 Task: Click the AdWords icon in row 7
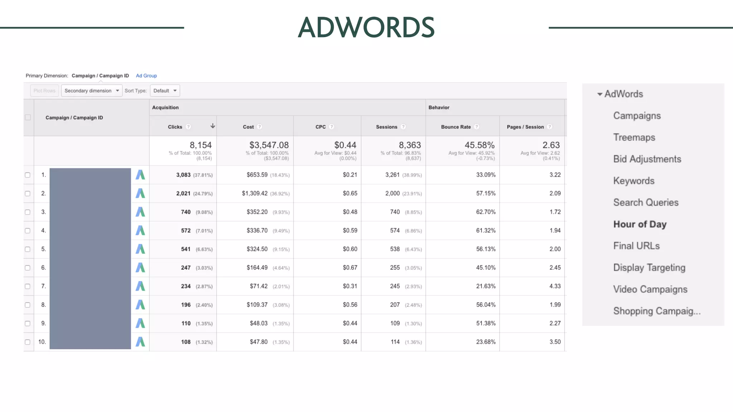140,286
